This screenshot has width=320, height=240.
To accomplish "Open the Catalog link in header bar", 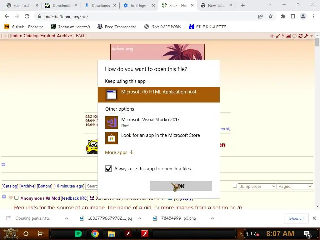I will (x=31, y=36).
